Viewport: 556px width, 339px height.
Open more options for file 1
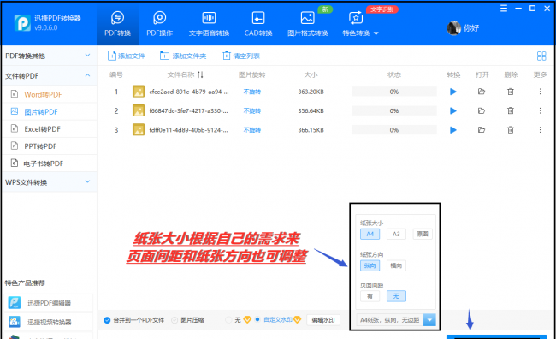[540, 92]
